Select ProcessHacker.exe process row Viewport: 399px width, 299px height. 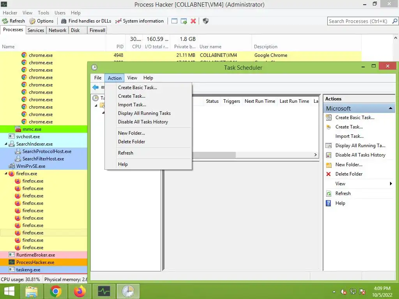coord(44,262)
